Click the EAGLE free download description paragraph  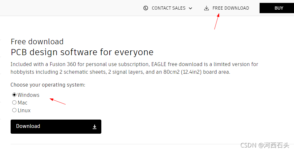[x=134, y=68]
